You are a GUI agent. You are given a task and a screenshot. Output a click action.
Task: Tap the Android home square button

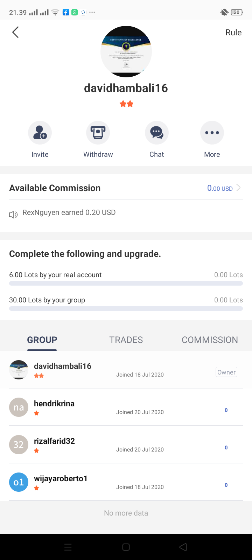point(126,547)
